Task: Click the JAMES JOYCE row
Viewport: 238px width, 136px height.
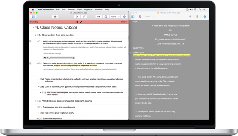Action: [x=171, y=35]
